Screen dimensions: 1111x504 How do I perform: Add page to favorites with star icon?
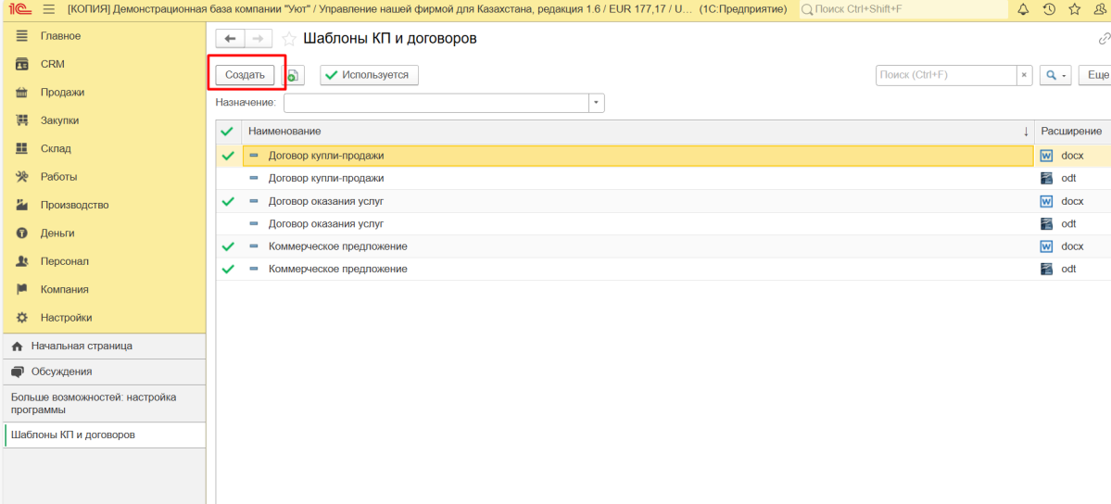289,39
